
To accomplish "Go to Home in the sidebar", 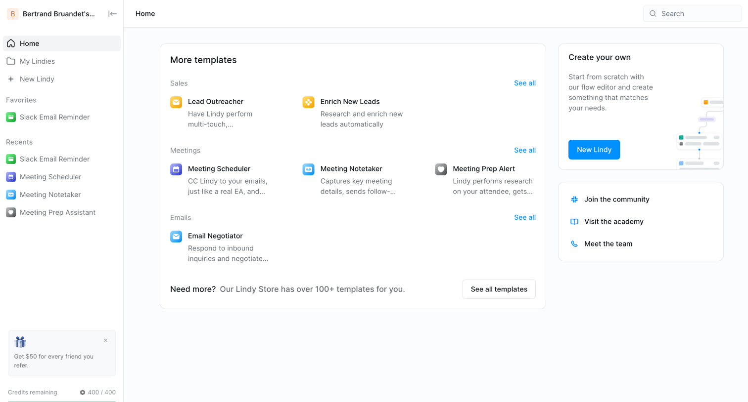I will [62, 43].
